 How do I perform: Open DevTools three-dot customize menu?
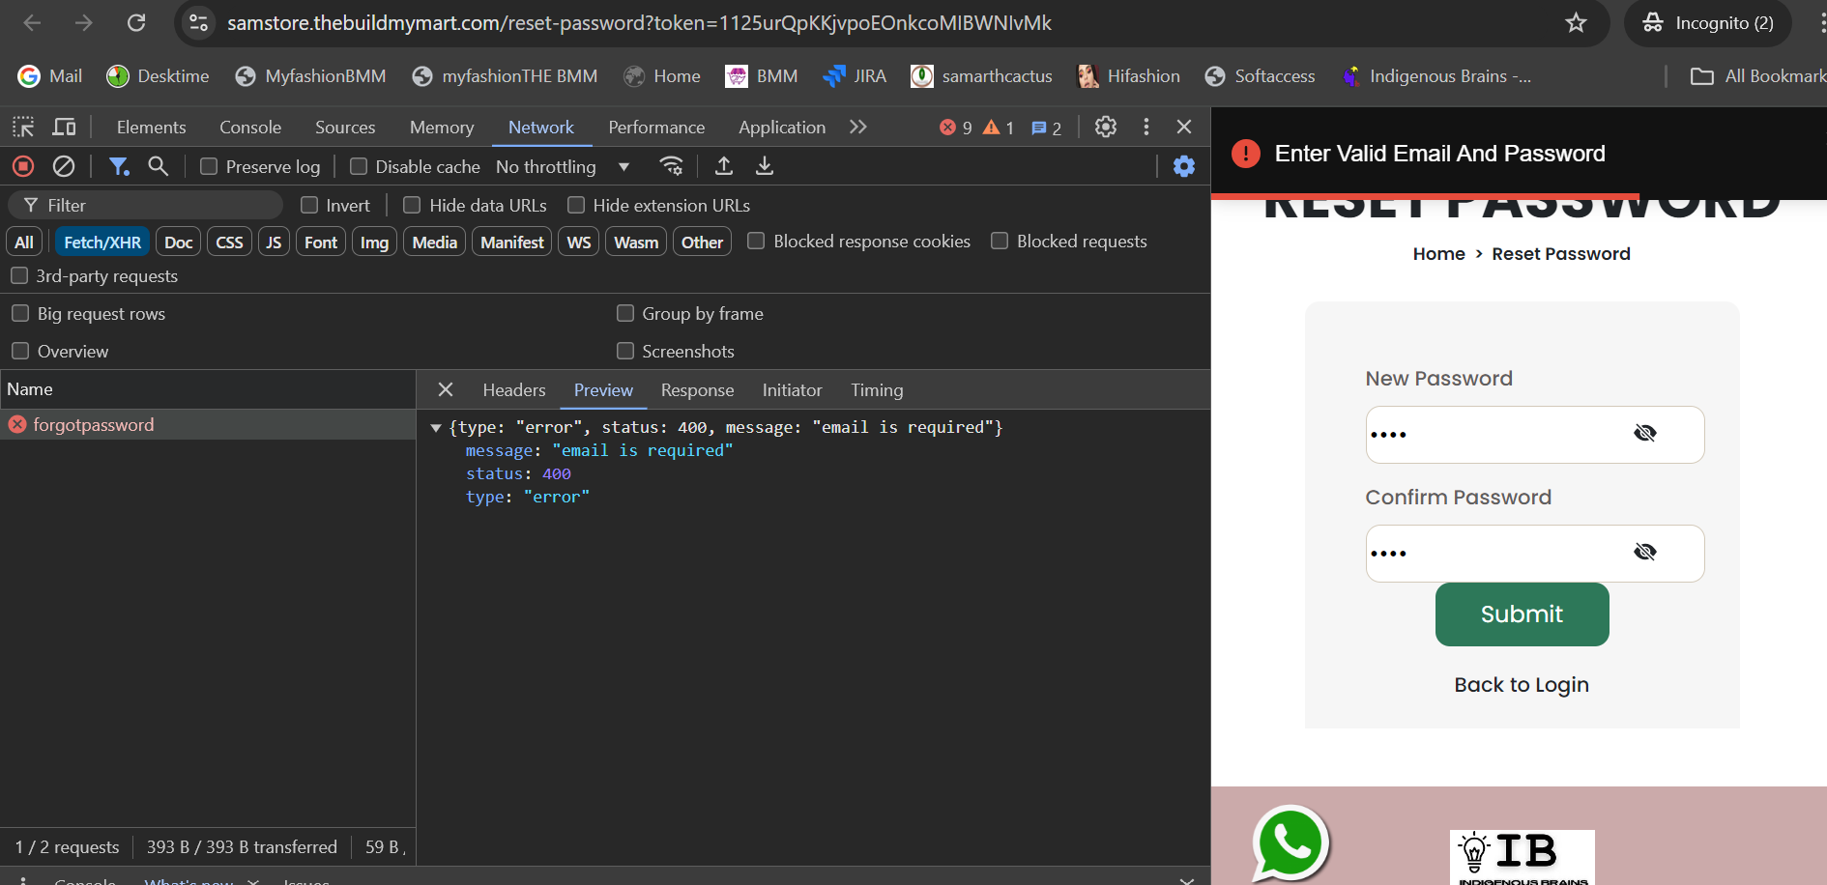click(1146, 127)
